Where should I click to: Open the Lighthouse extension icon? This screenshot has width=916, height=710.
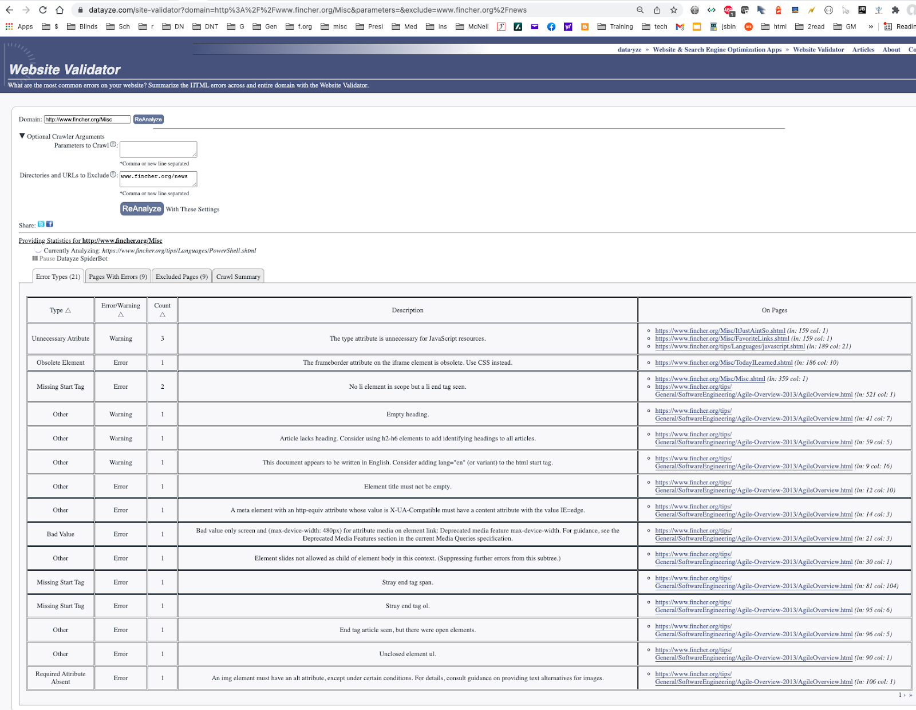click(779, 10)
